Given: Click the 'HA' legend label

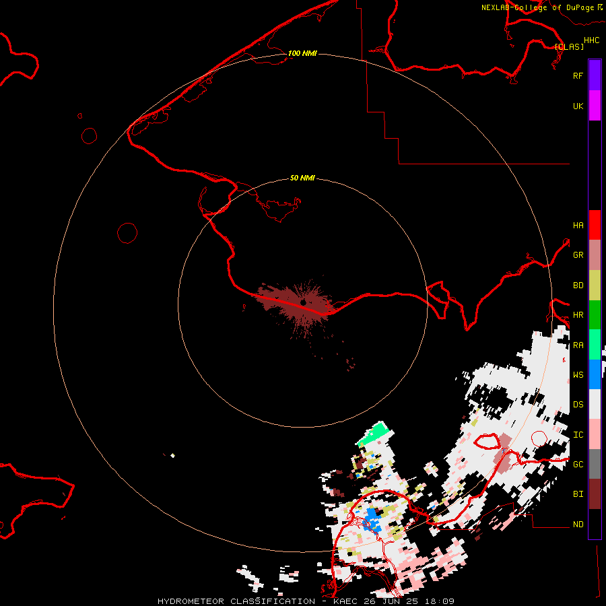Looking at the screenshot, I should (578, 226).
